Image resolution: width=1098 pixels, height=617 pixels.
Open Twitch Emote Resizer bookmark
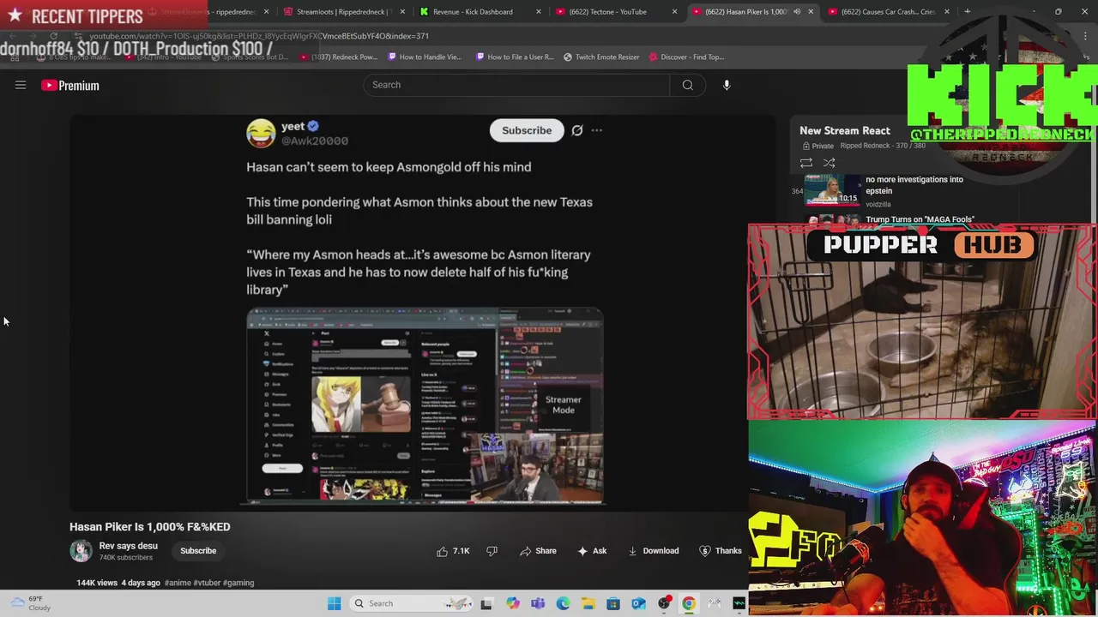pyautogui.click(x=601, y=57)
